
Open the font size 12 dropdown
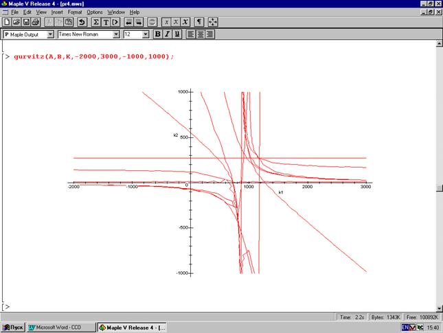coord(145,34)
